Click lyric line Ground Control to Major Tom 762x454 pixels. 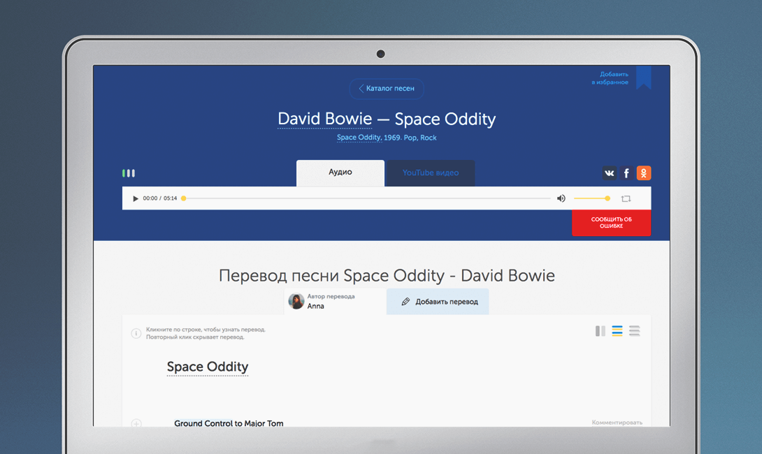point(229,423)
